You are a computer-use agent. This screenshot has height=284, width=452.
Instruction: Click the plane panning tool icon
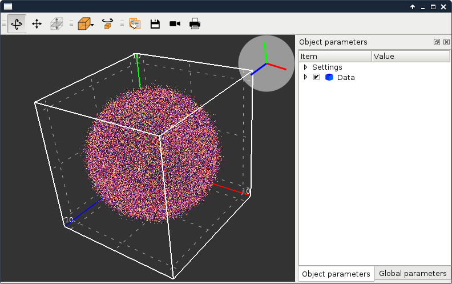tap(56, 24)
